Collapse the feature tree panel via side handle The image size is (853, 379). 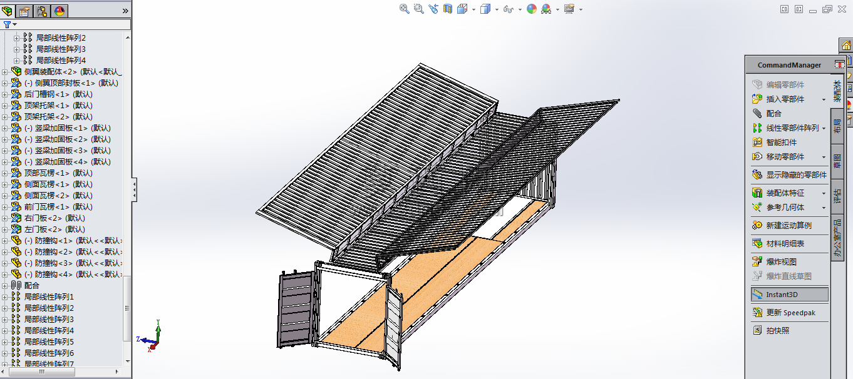tap(134, 190)
